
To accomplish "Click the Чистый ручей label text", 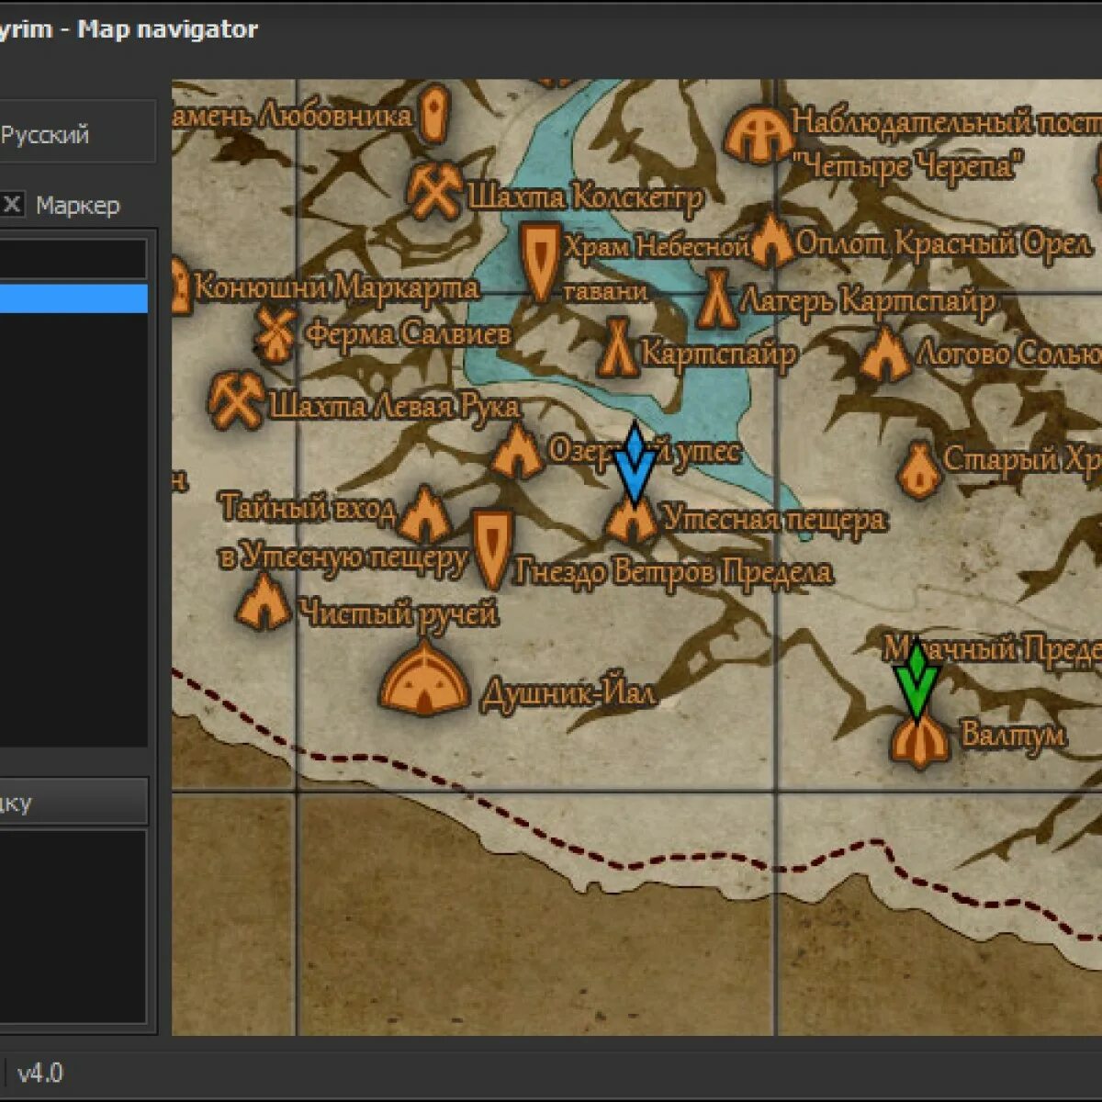I will [398, 613].
